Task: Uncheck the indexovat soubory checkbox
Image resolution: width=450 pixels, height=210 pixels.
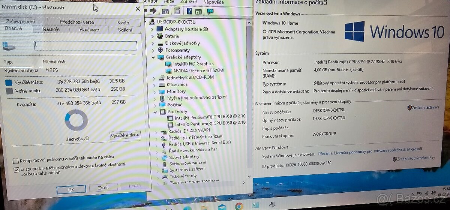Action: [x=16, y=170]
